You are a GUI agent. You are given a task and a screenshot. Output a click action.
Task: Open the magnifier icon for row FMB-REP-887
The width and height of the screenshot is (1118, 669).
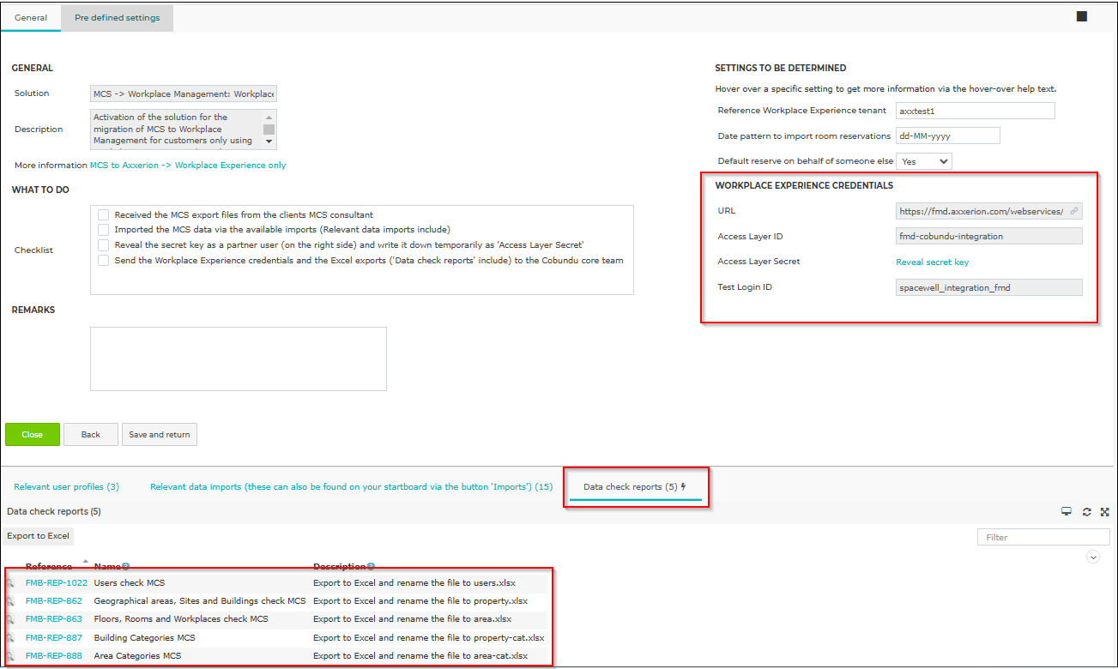[x=10, y=638]
